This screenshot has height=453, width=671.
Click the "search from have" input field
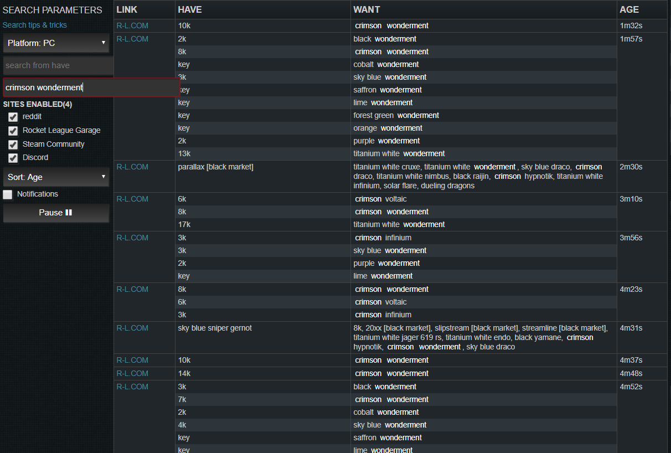58,65
